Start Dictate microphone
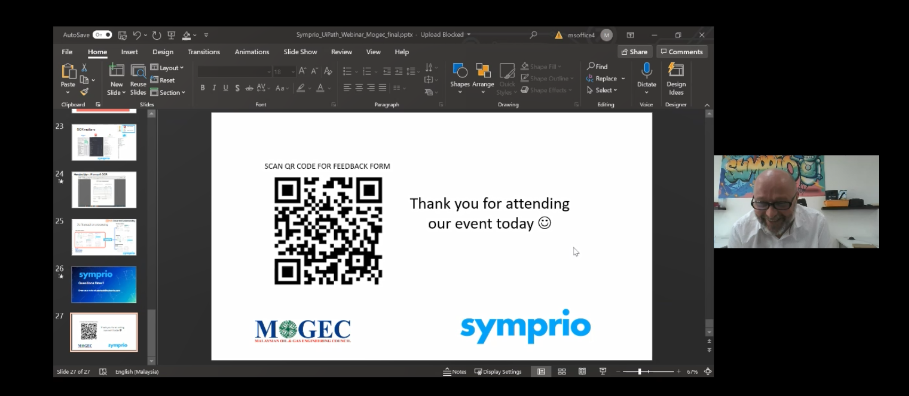This screenshot has width=909, height=396. point(646,78)
